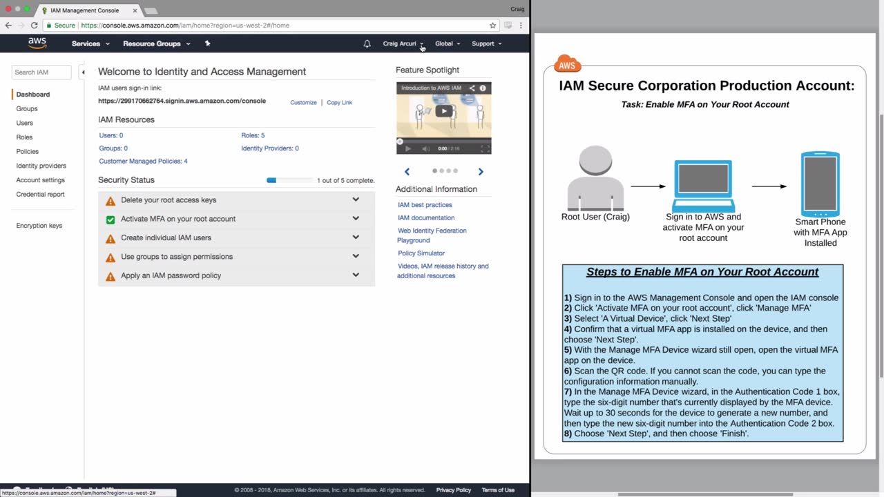Open the Privacy Policy footer link
The width and height of the screenshot is (884, 497).
pyautogui.click(x=454, y=490)
